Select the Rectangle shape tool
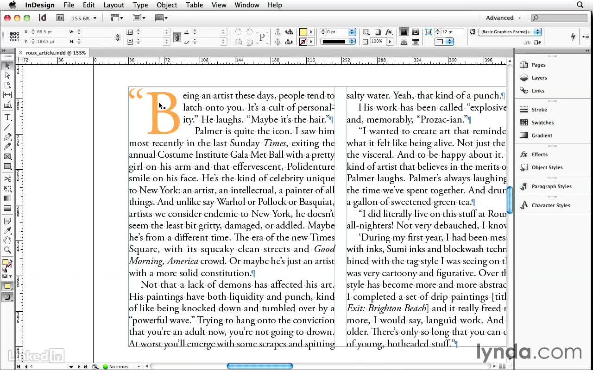Screen dimensions: 593x370 coord(7,166)
